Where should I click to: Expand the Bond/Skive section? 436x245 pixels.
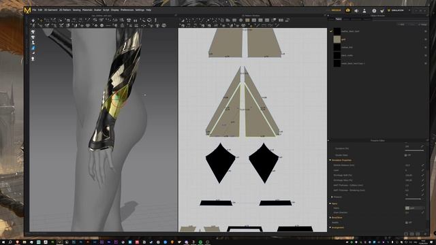coord(330,218)
